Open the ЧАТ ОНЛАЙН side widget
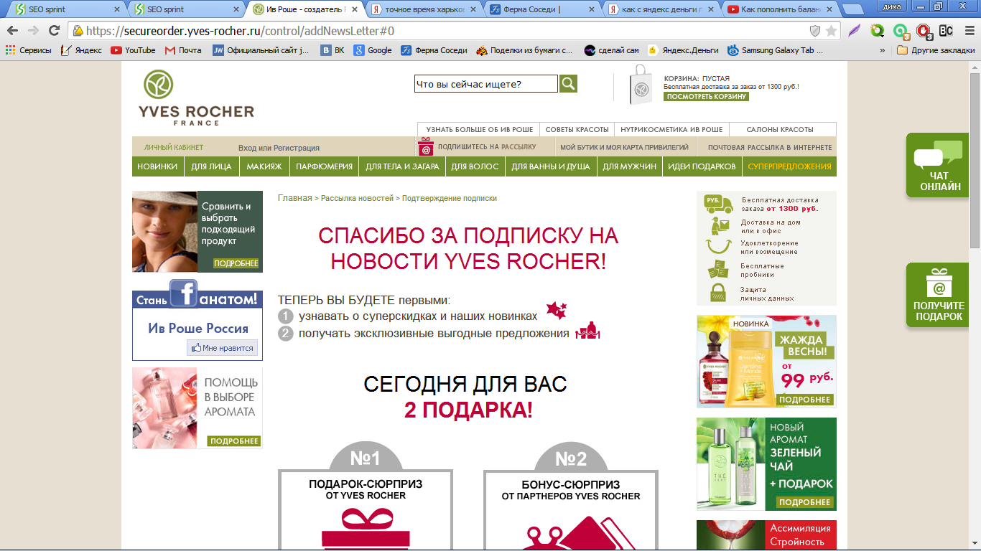 coord(939,166)
